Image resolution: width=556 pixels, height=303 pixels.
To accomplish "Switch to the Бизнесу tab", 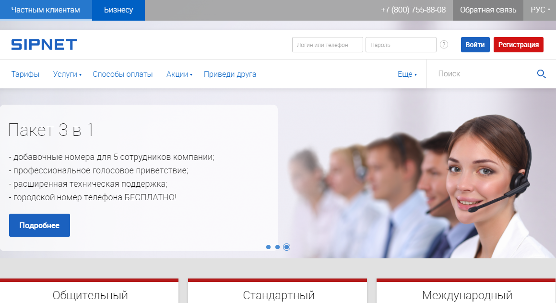I will 118,10.
